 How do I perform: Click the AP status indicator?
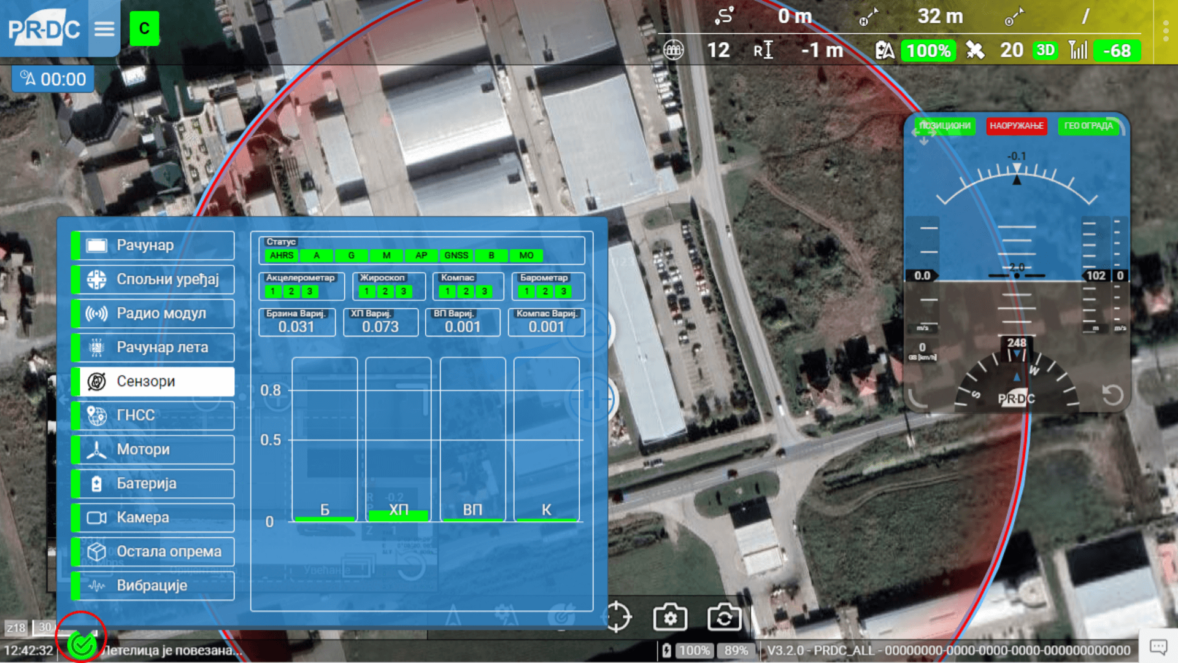(x=421, y=255)
